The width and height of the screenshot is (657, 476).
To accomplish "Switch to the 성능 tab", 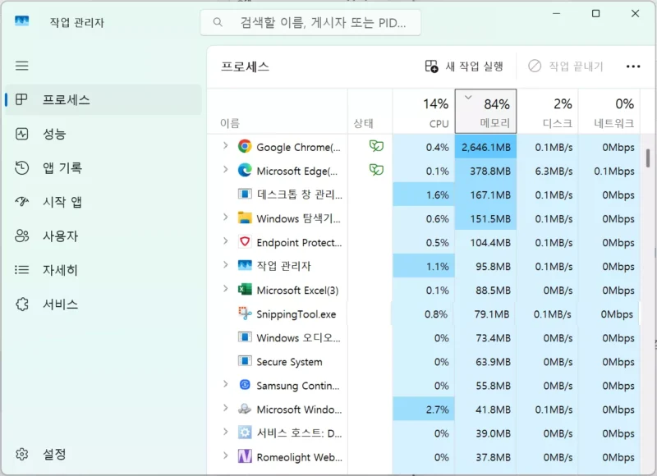I will [x=103, y=134].
